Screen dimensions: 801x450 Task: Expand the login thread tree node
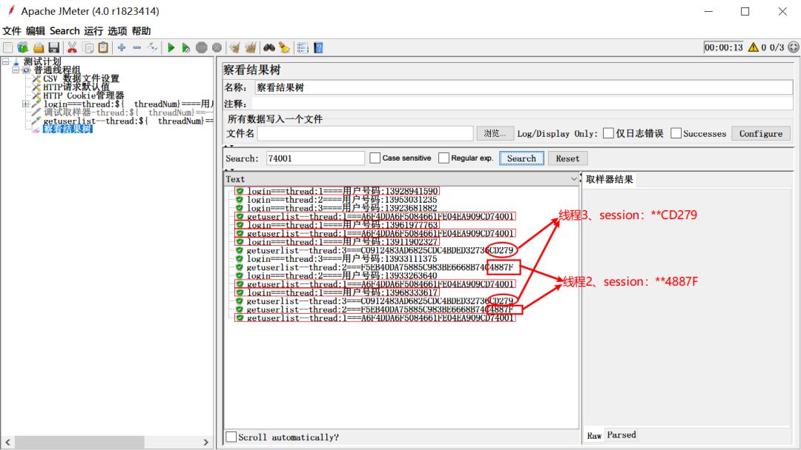click(25, 104)
